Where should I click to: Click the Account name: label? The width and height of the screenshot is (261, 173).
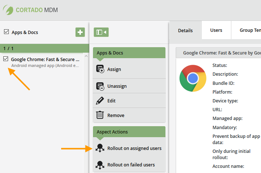pos(228,166)
